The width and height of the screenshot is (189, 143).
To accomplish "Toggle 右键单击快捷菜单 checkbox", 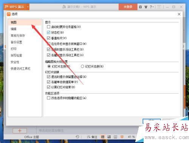I will [48, 82].
